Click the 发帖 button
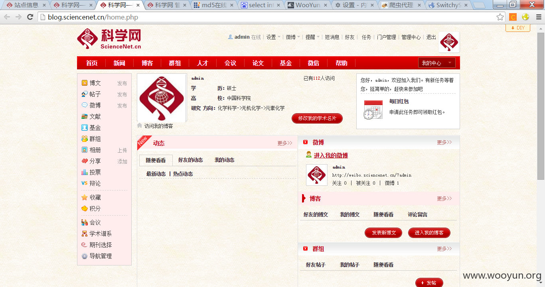This screenshot has width=545, height=287. pos(429,283)
